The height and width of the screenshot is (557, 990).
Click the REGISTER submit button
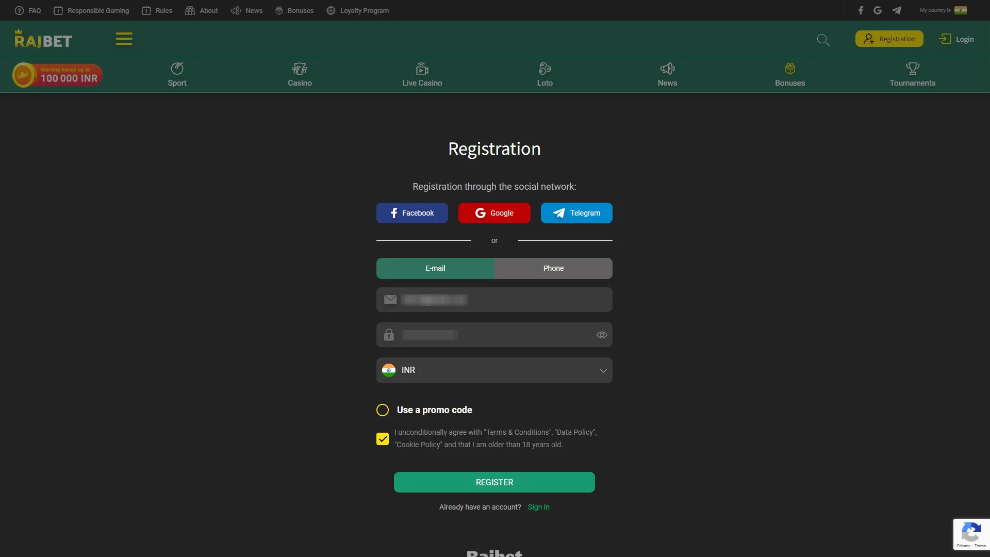(494, 482)
